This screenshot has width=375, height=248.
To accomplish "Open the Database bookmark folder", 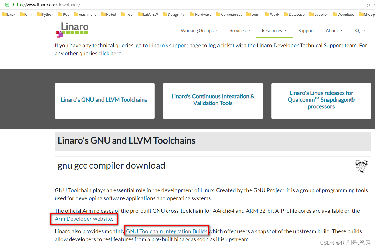I will (x=294, y=14).
